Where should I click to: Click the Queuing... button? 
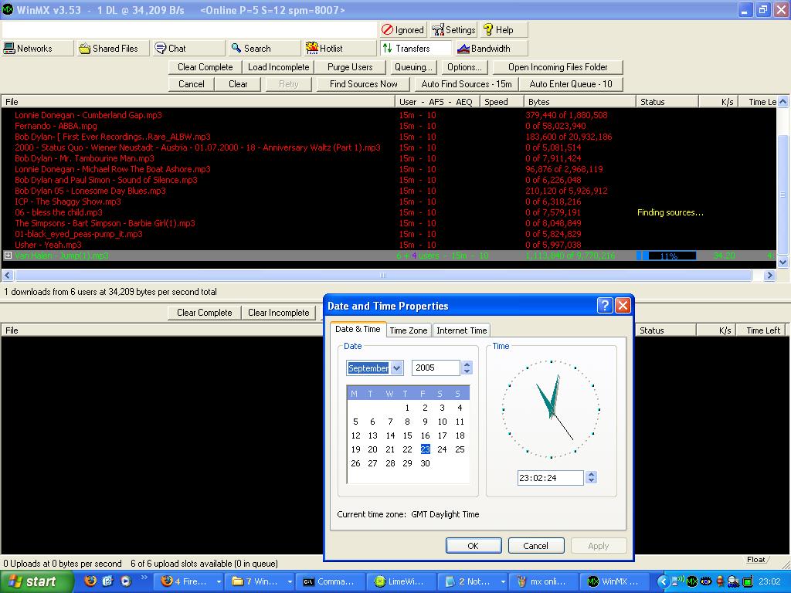413,67
